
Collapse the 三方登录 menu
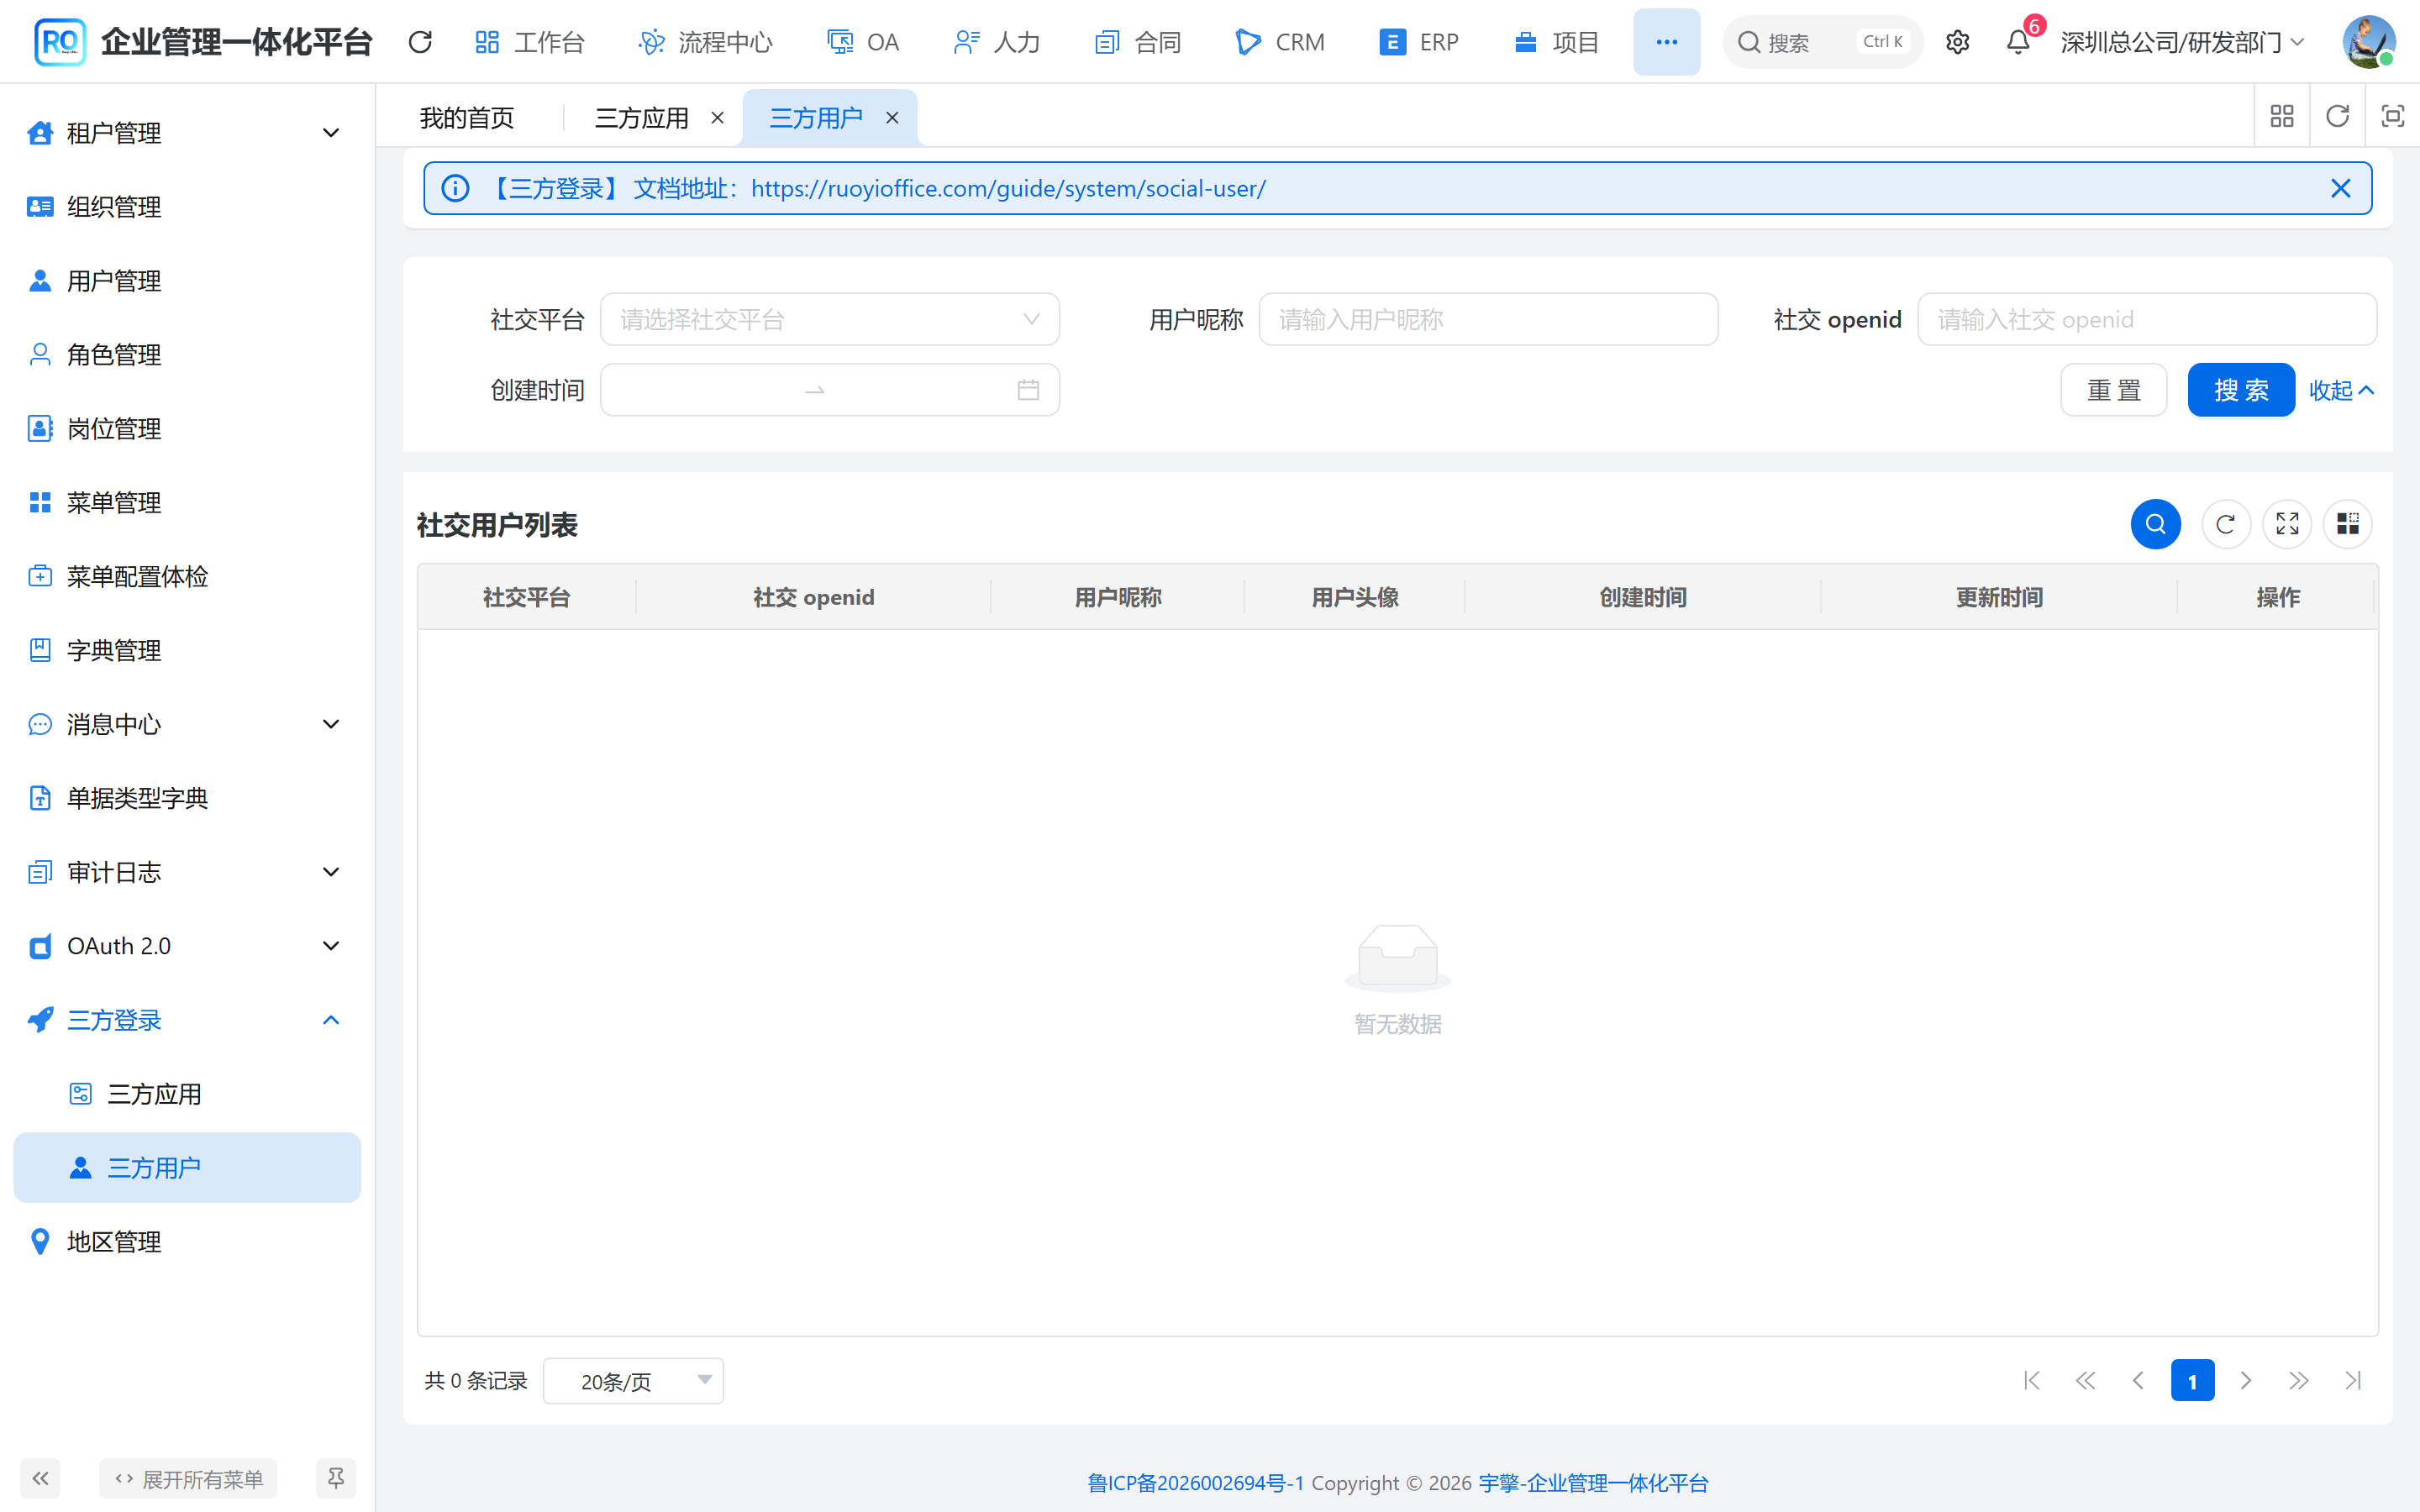[186, 1020]
